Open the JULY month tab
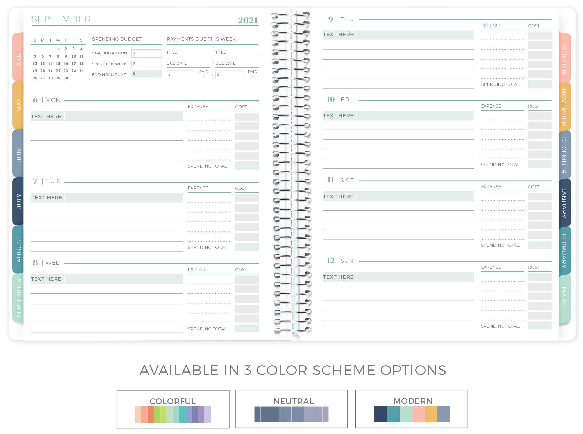This screenshot has height=434, width=583. (x=18, y=200)
